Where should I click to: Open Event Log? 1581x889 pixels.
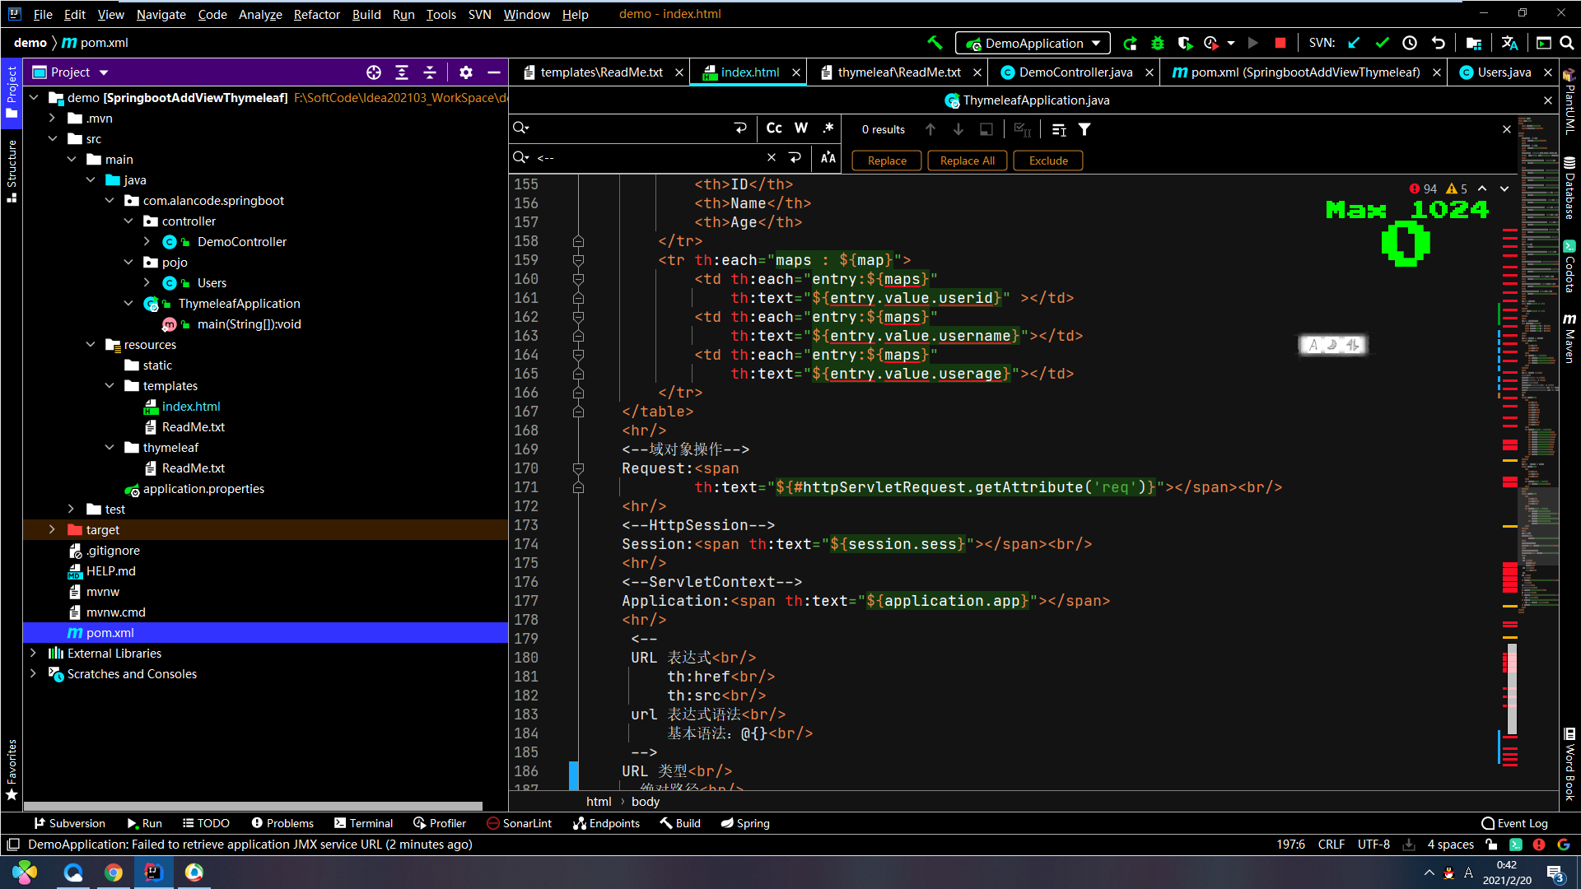1514,823
